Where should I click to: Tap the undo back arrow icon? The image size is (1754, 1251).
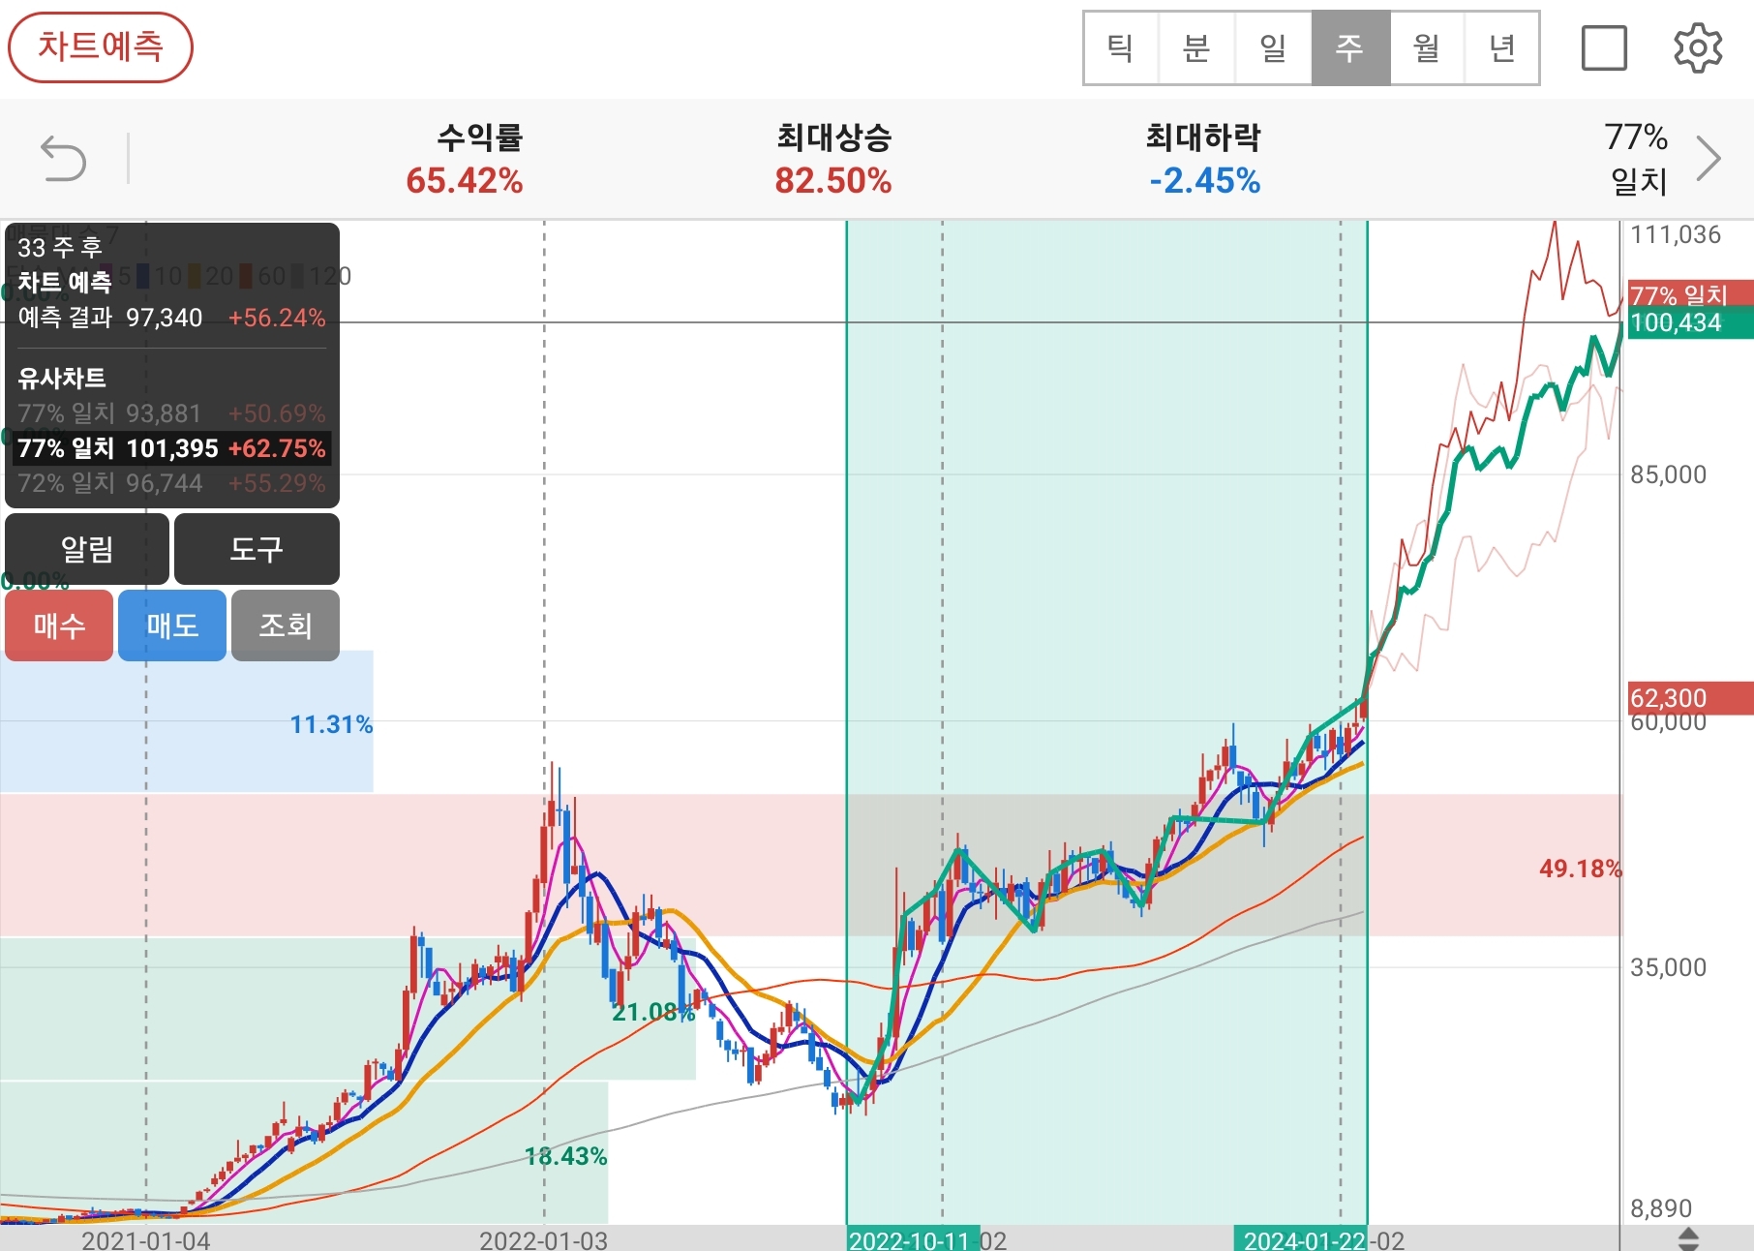tap(64, 159)
